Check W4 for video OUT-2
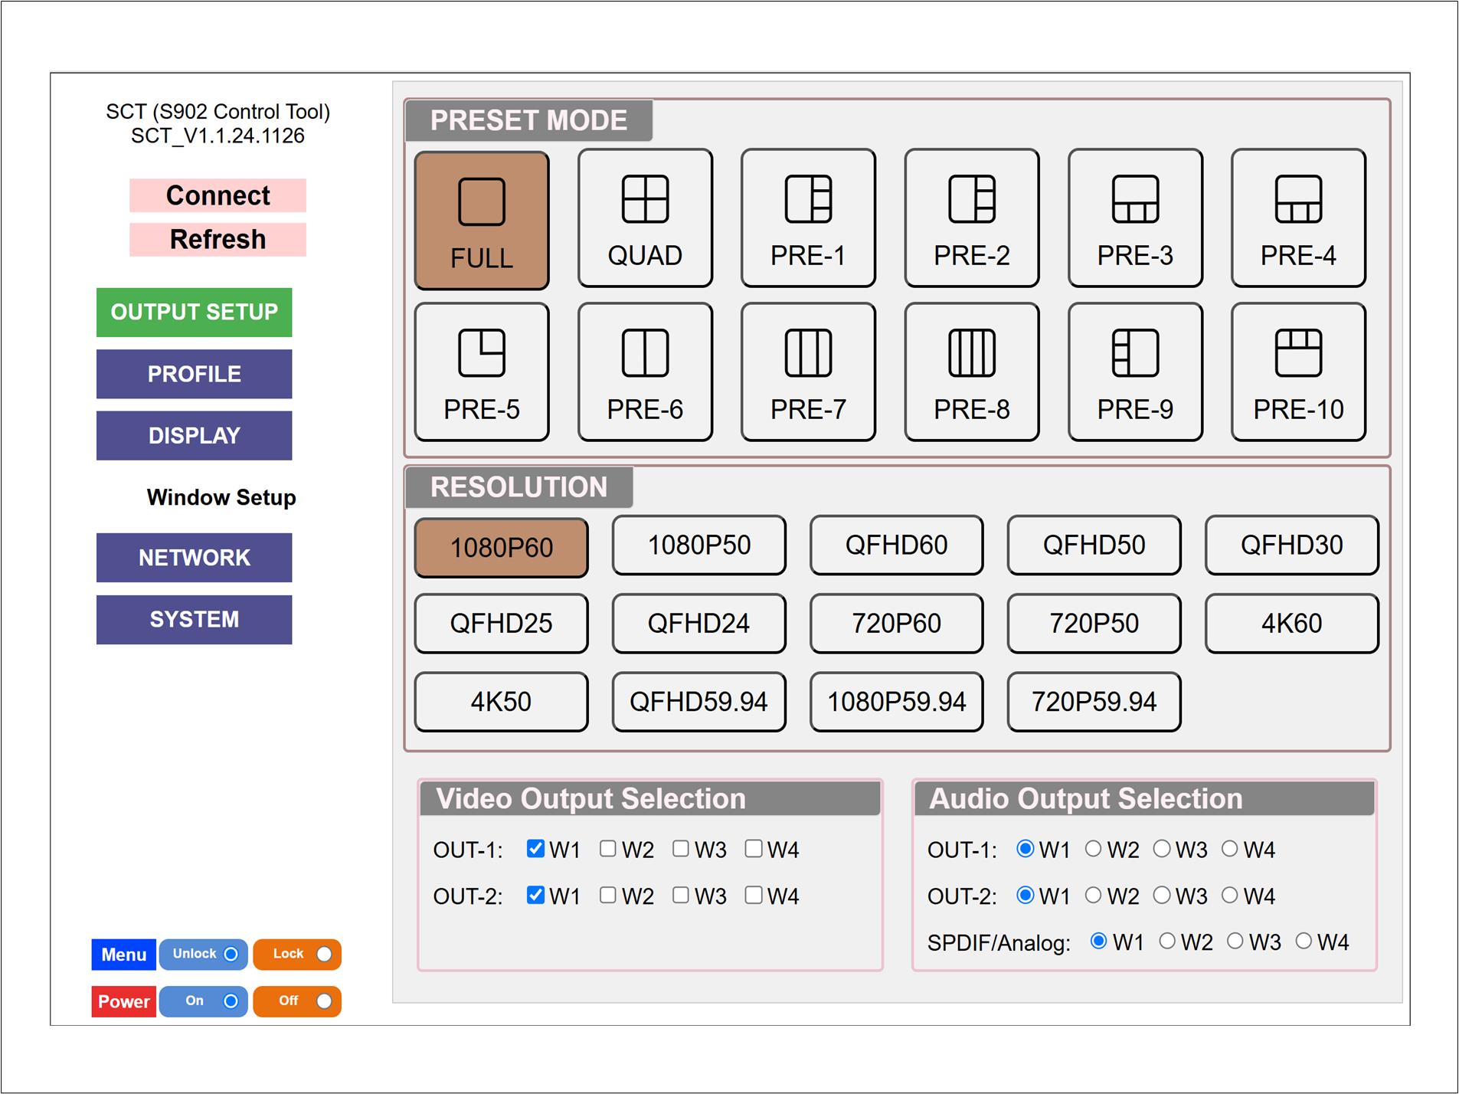 pyautogui.click(x=754, y=895)
